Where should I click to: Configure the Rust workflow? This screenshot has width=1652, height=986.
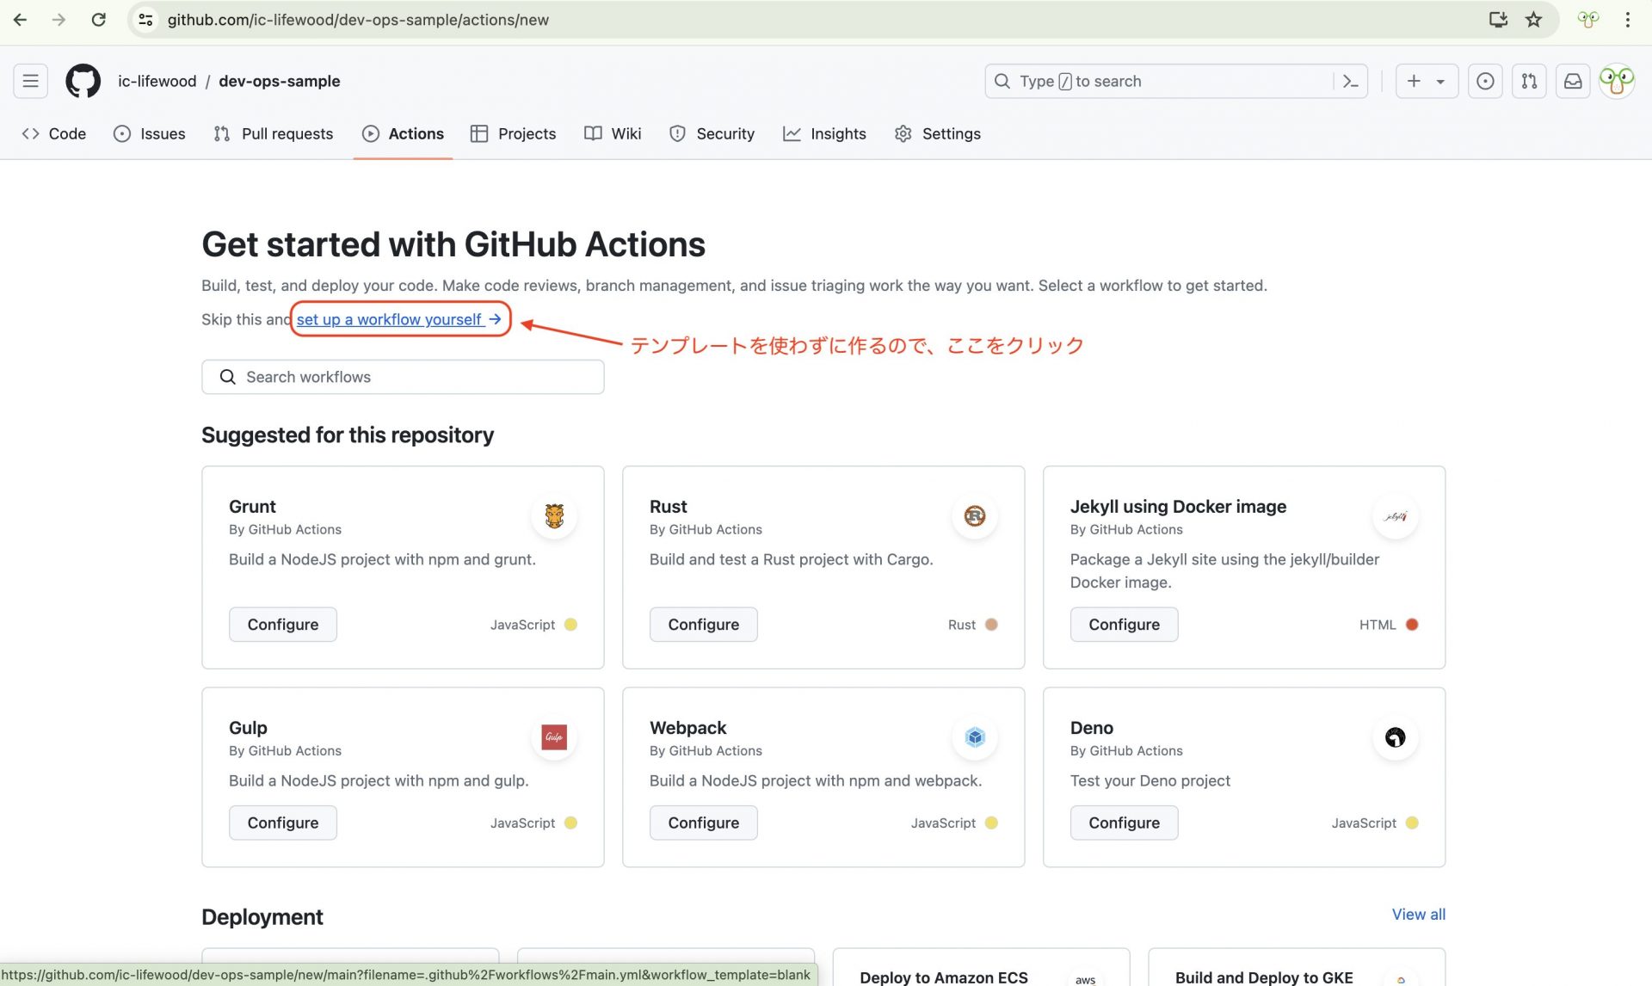click(703, 625)
